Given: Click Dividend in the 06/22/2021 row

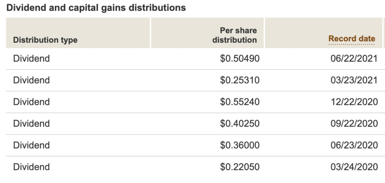Looking at the screenshot, I should click(31, 59).
